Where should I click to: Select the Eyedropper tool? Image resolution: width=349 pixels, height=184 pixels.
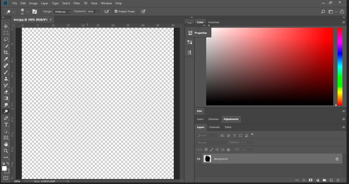point(6,59)
